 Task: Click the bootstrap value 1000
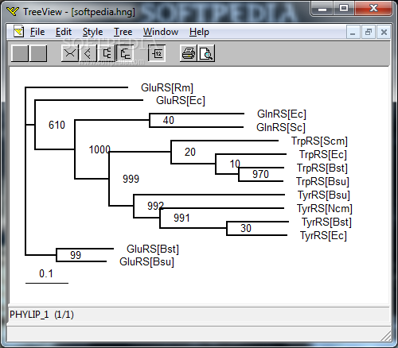pos(99,150)
